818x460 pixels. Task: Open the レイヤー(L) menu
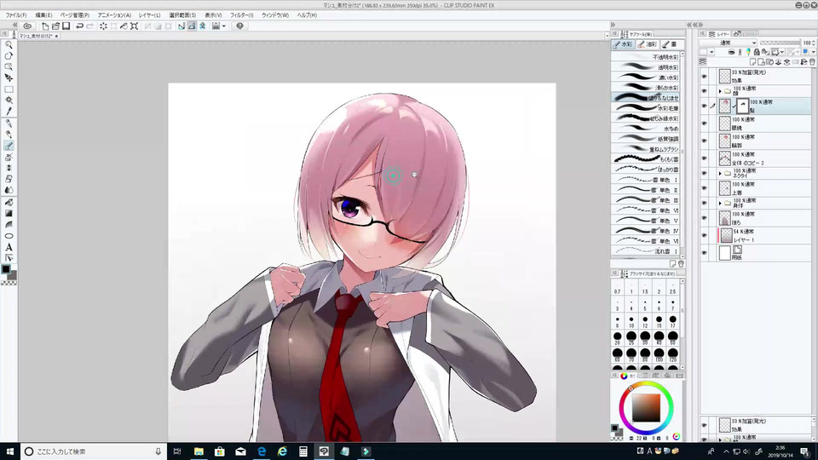149,15
